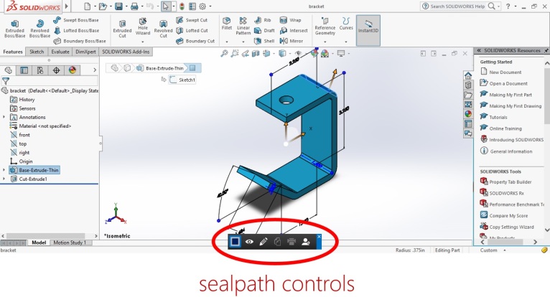
Task: Choose Lofted Boss/Base feature
Action: pos(76,31)
